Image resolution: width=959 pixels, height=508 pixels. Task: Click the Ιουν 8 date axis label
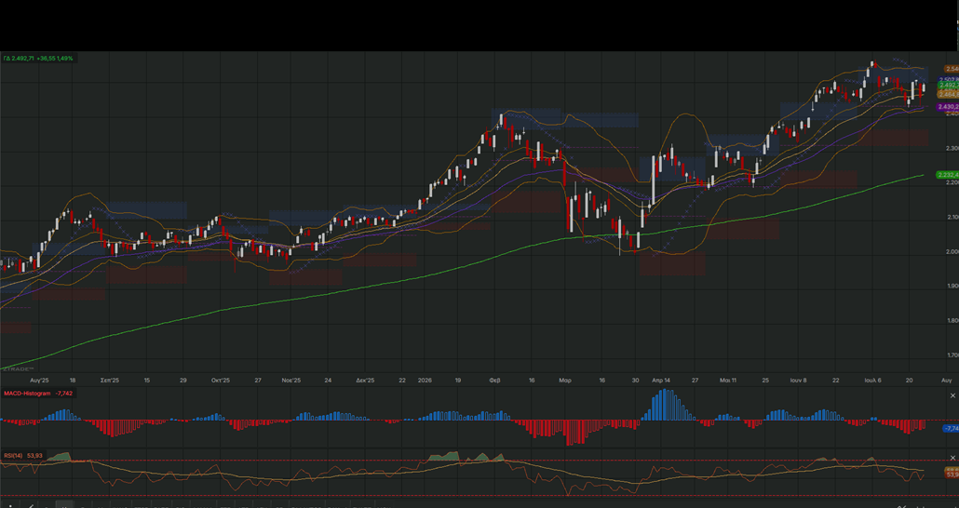click(798, 381)
